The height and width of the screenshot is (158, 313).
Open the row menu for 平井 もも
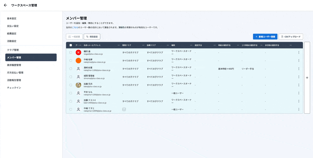[x=299, y=93]
